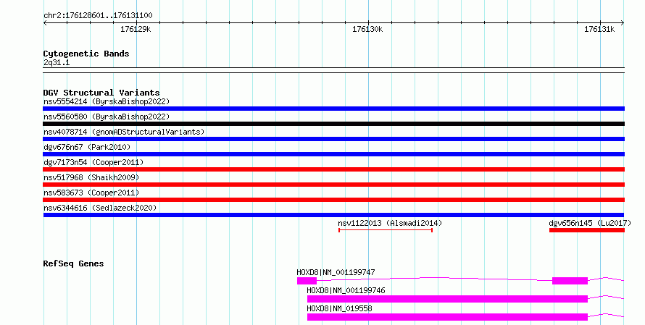Select the red bar under dgv7173n54

click(x=333, y=169)
